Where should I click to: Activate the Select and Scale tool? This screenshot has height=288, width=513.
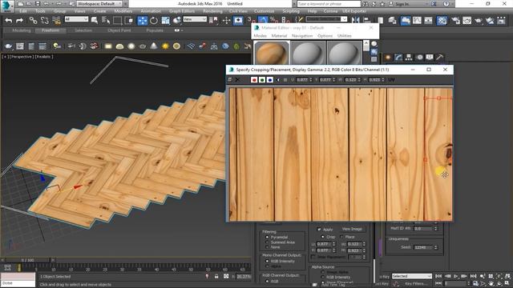[x=166, y=20]
